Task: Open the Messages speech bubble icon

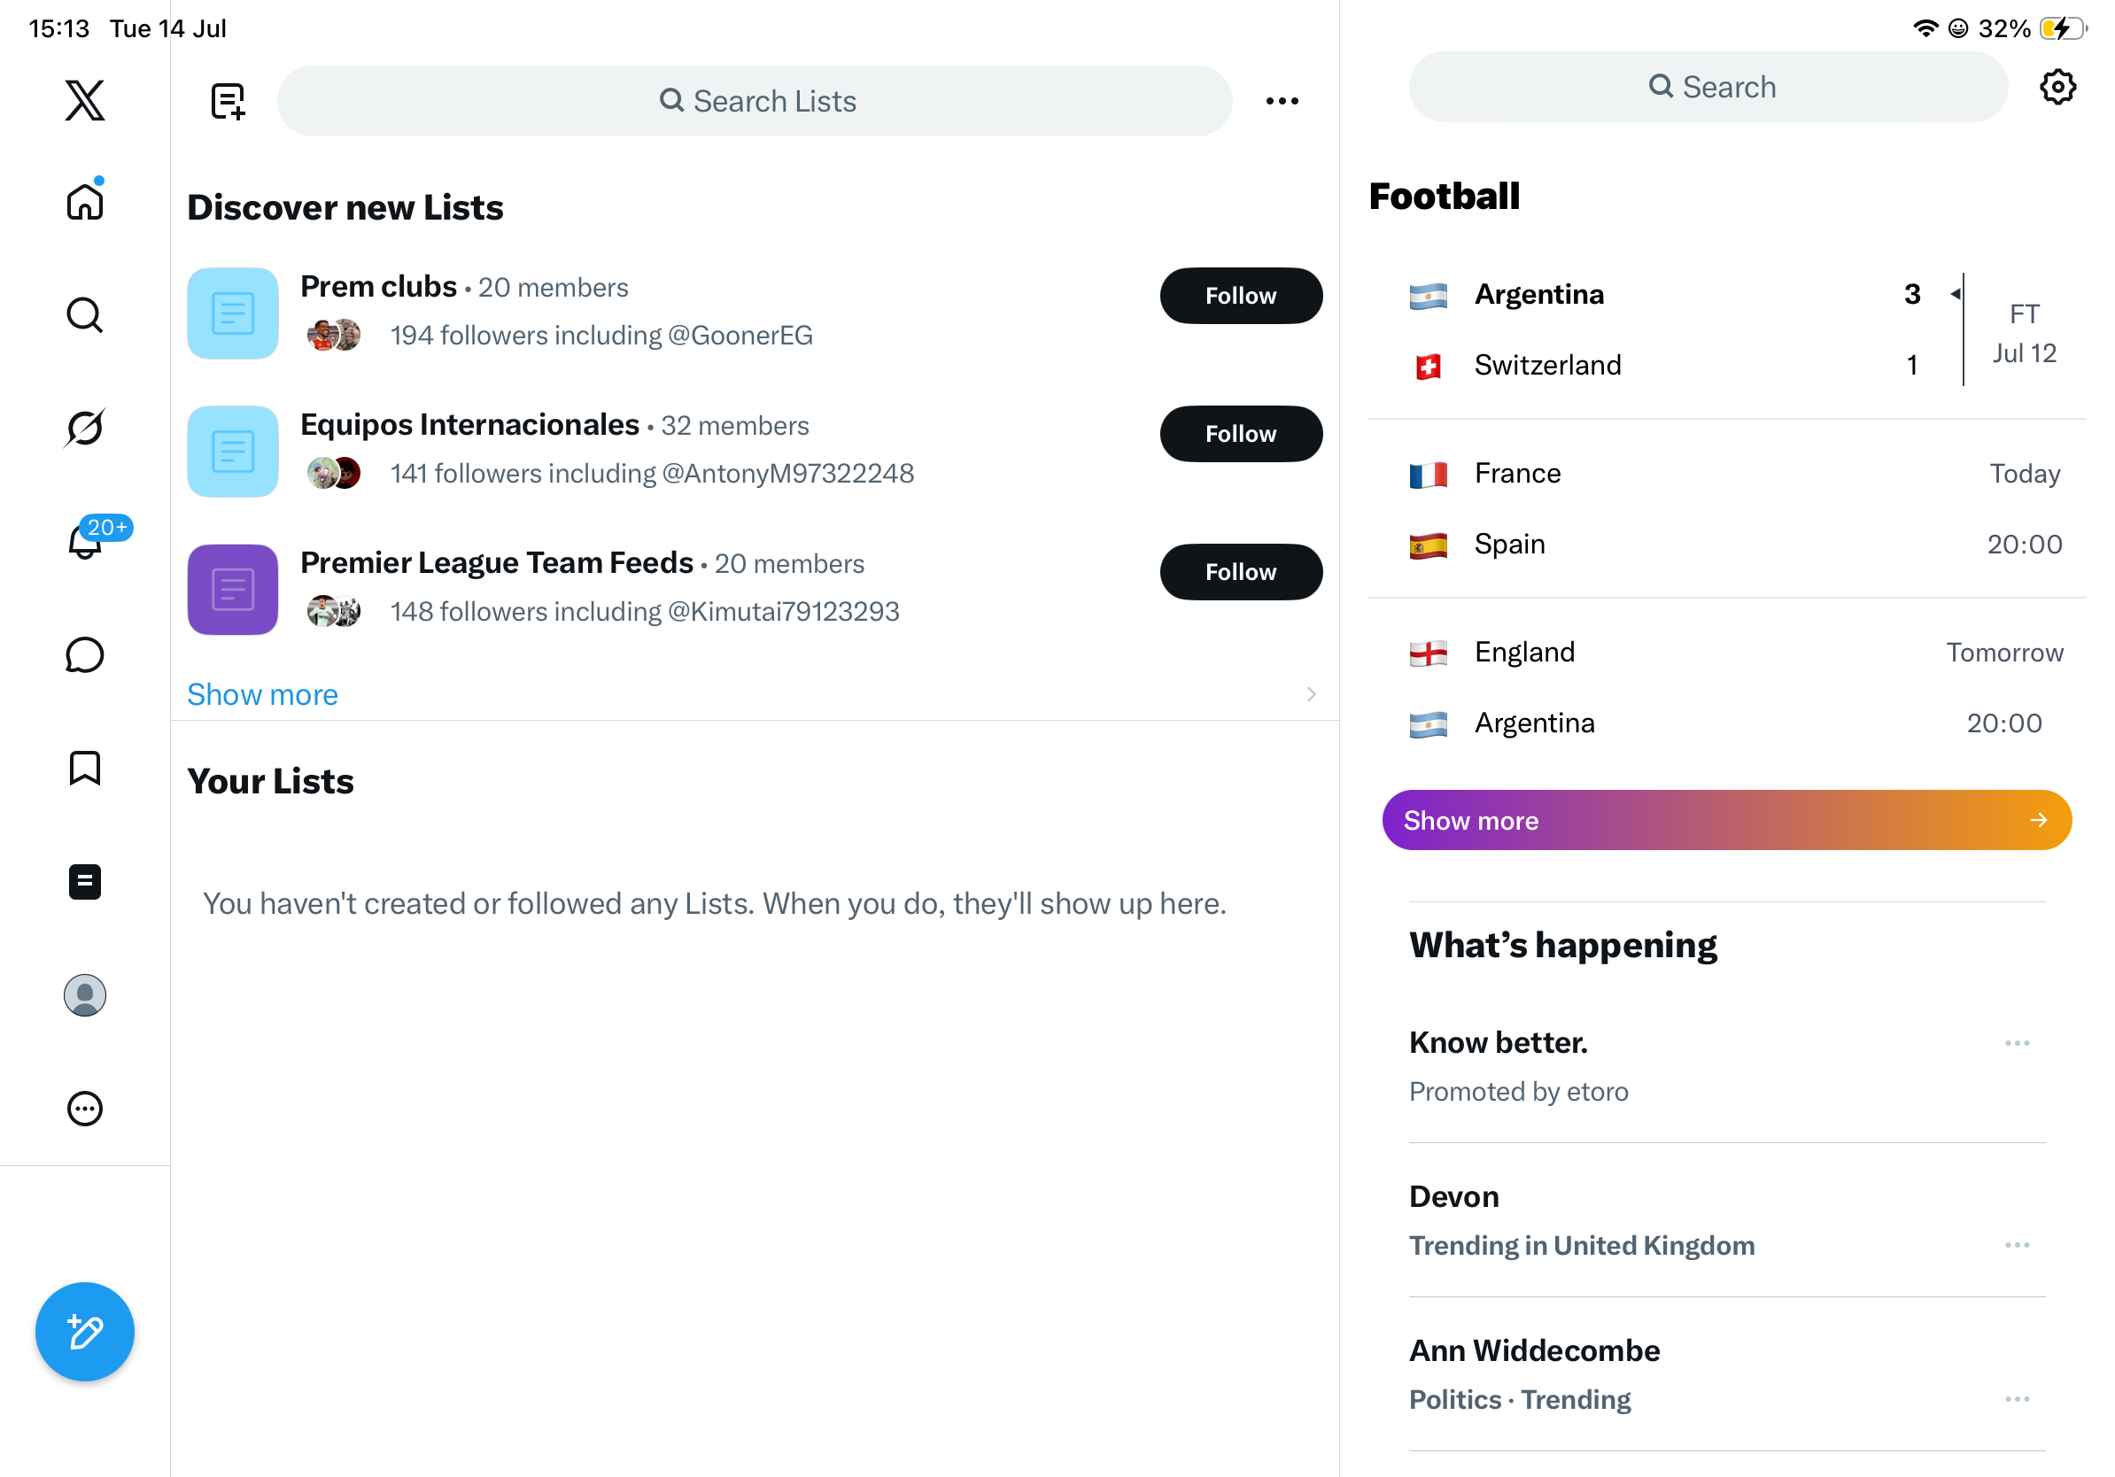Action: click(85, 655)
